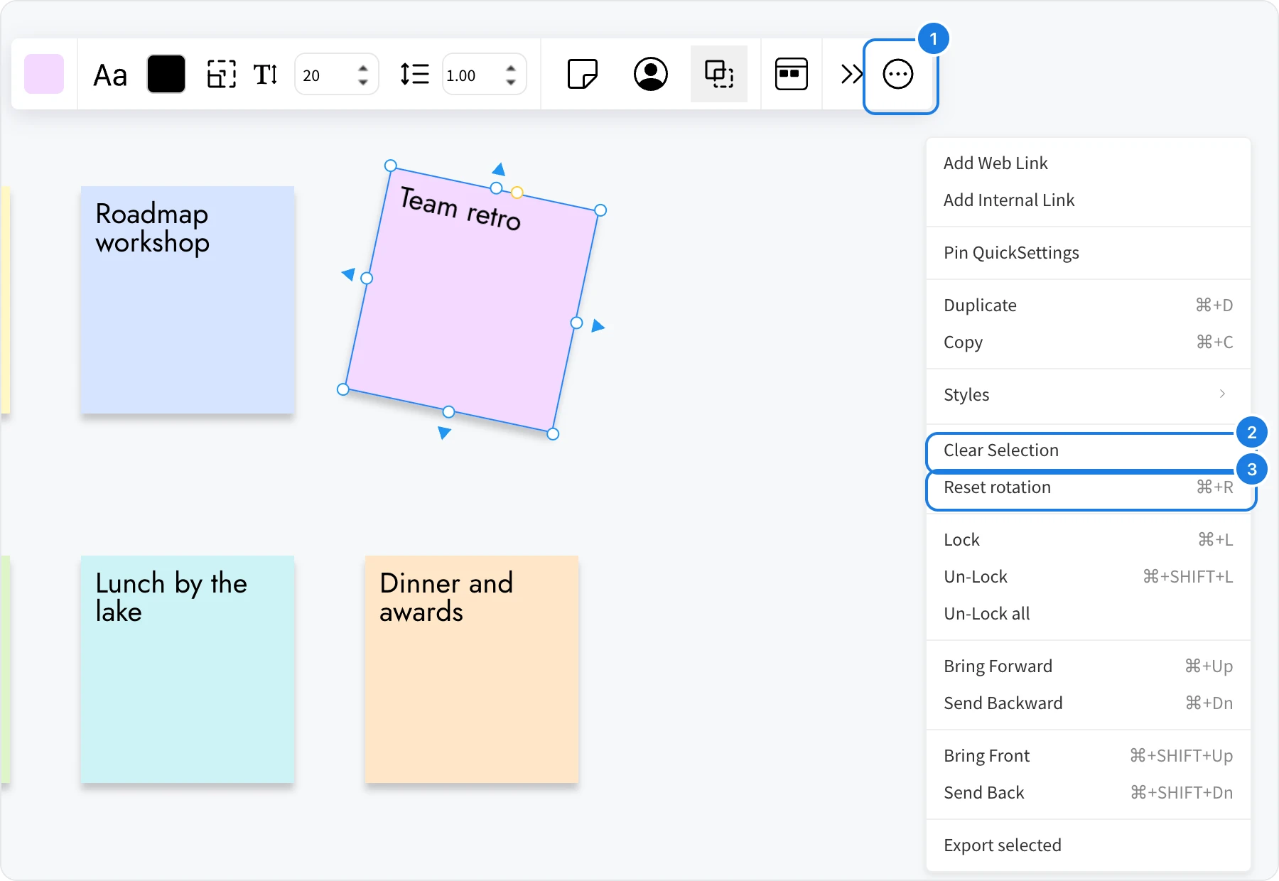Image resolution: width=1279 pixels, height=881 pixels.
Task: Select Un-Lock all
Action: coord(1089,614)
